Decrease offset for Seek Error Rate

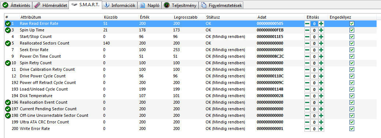(307, 50)
